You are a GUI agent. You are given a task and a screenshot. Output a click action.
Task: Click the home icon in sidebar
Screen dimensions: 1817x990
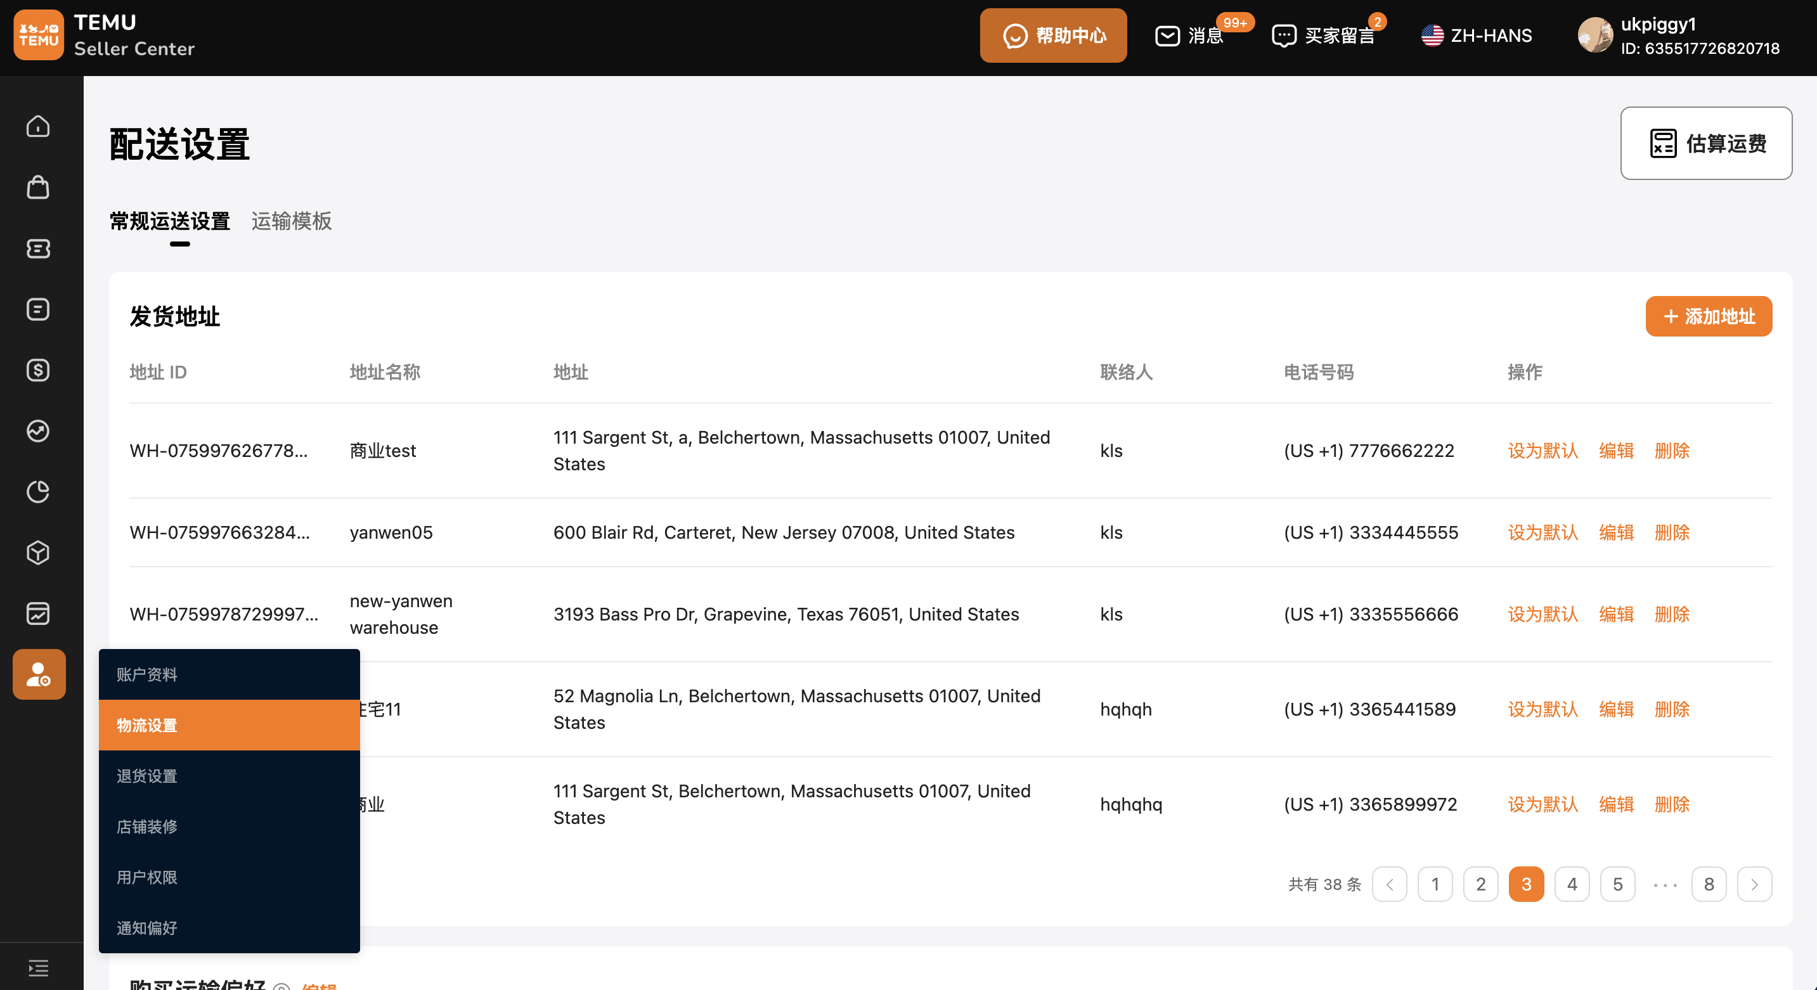[x=38, y=126]
